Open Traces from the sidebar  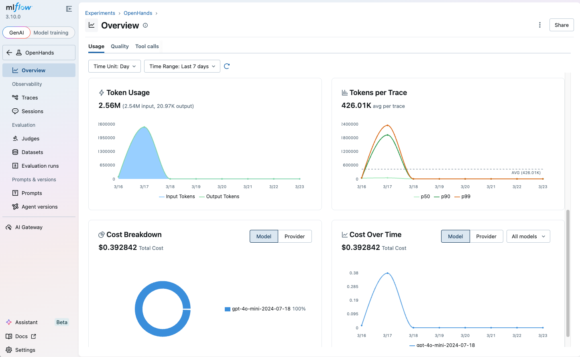[30, 97]
